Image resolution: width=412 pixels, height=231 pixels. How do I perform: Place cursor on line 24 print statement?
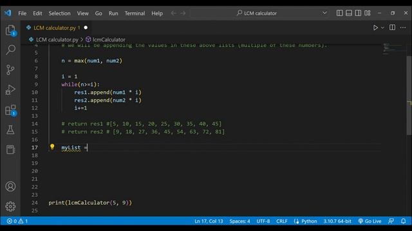pyautogui.click(x=90, y=203)
